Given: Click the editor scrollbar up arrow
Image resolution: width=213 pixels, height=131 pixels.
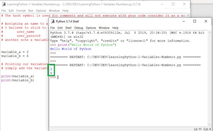Looking at the screenshot, I should tap(188, 16).
